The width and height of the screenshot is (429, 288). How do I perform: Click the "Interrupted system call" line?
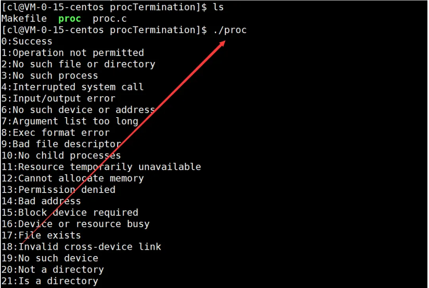(x=73, y=87)
